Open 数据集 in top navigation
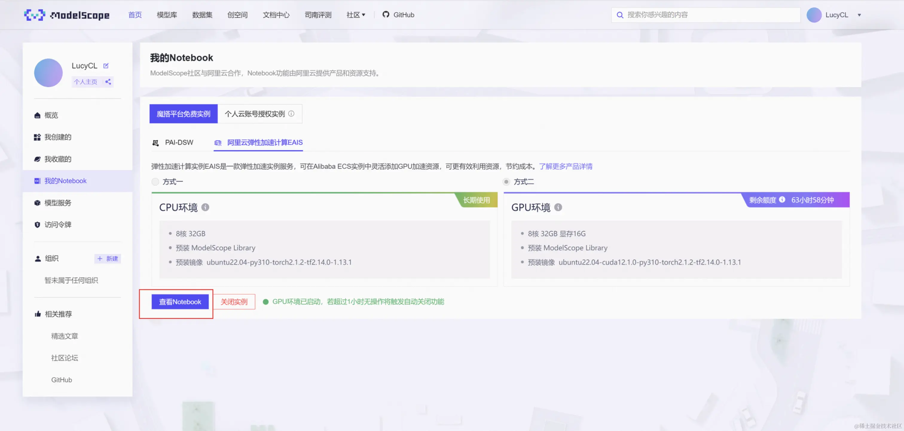This screenshot has height=431, width=904. [202, 15]
